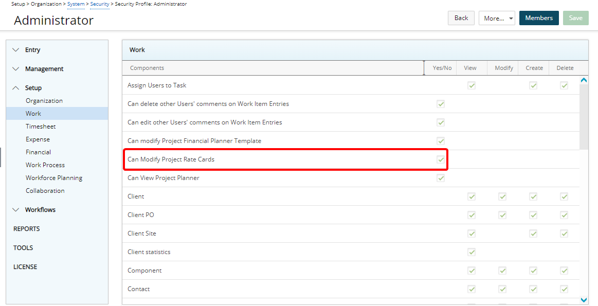598x306 pixels.
Task: Toggle the Can Modify Project Rate Cards checkbox
Action: click(441, 159)
